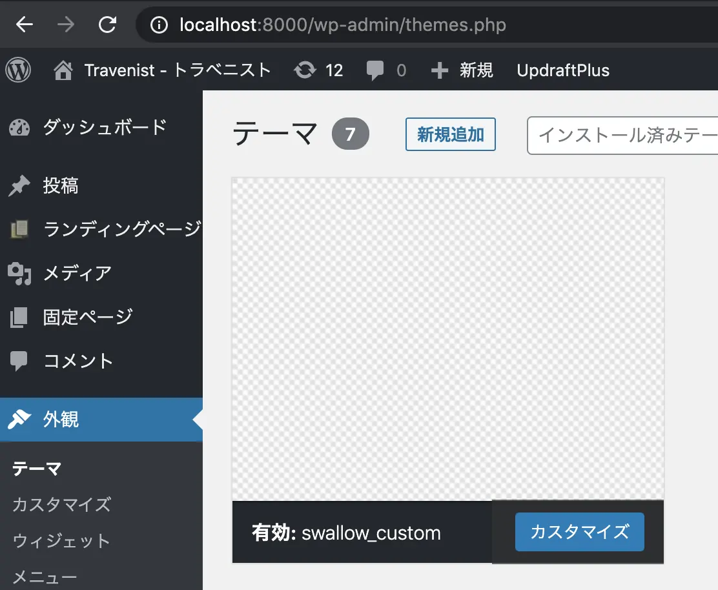Screen dimensions: 718x590
Task: Go back with the browser back arrow
Action: (x=25, y=25)
